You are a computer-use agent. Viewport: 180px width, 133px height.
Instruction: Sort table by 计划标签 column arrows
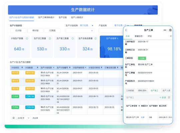click(38, 68)
